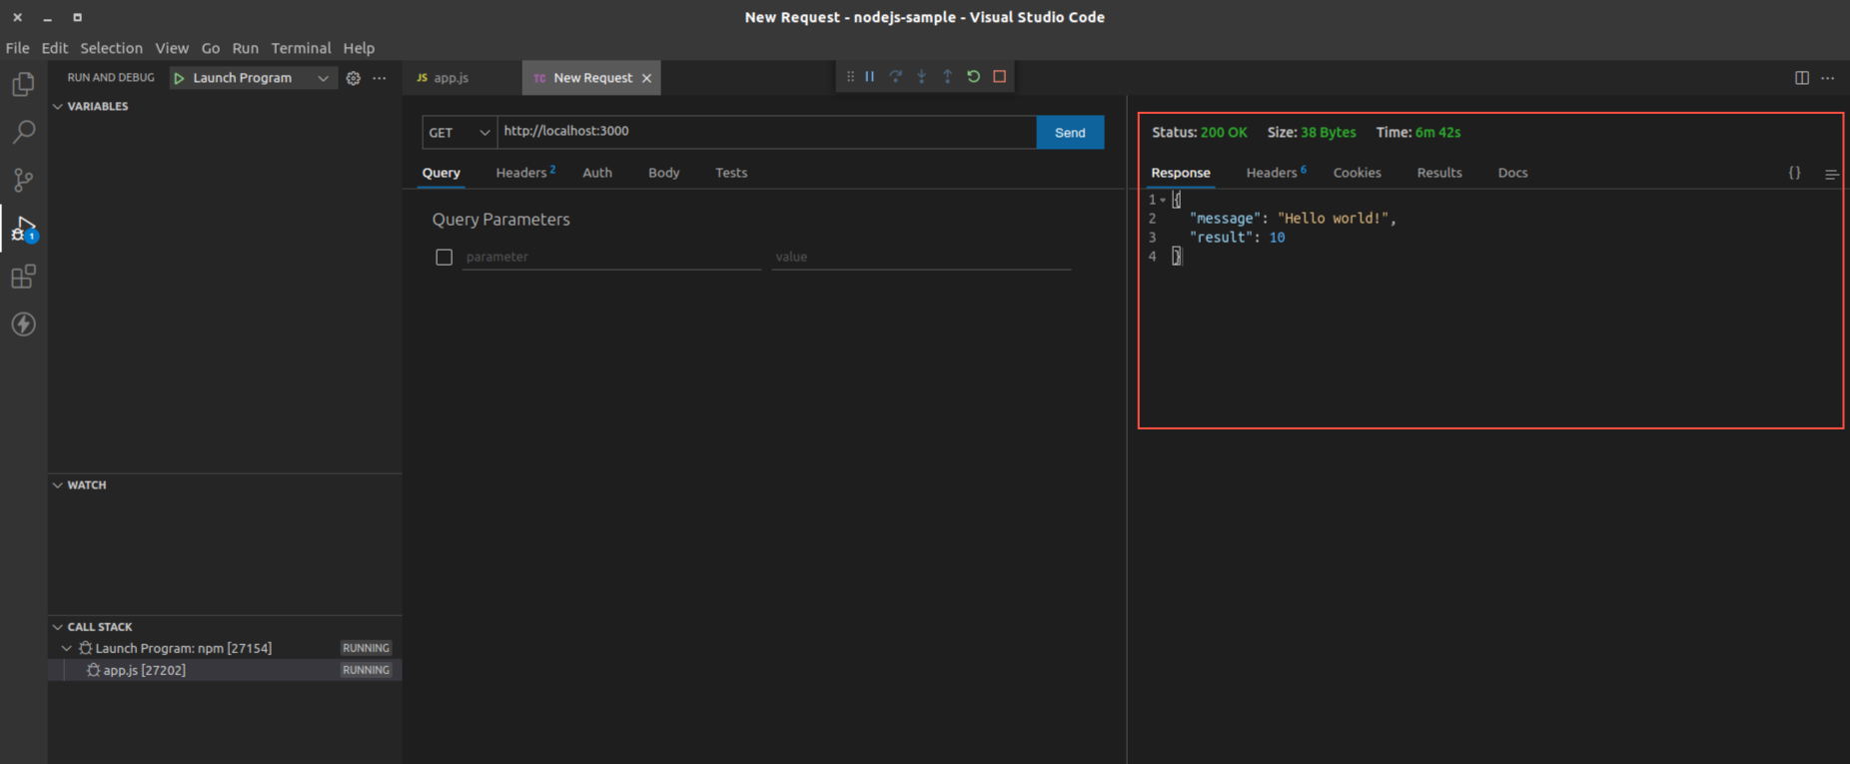This screenshot has height=764, width=1850.
Task: Click the 200 OK status text
Action: 1224,132
